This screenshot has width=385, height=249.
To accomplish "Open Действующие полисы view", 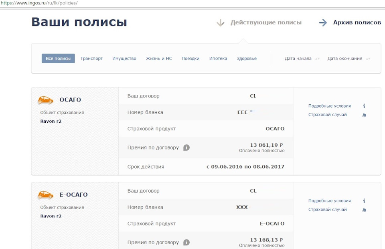I will (266, 22).
